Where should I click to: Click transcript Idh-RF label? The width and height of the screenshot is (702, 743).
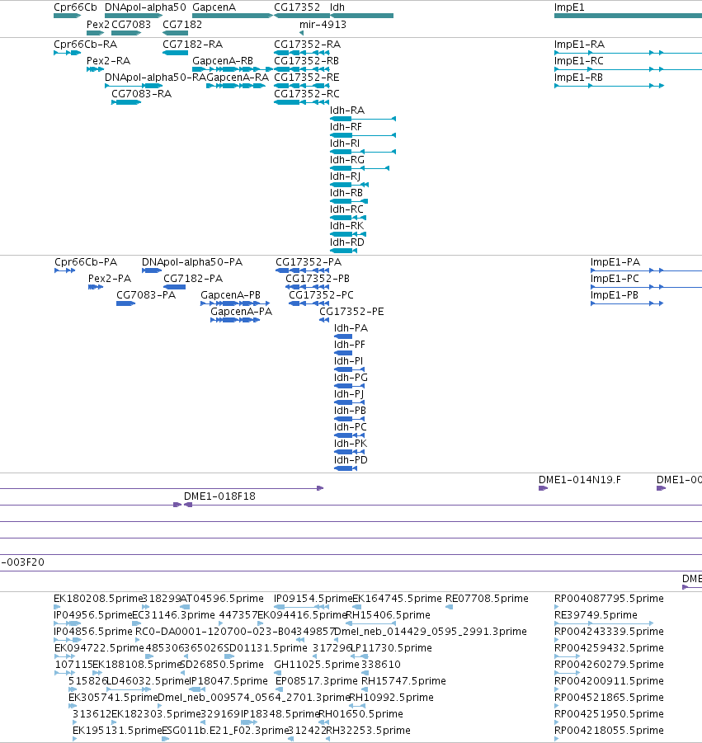pyautogui.click(x=346, y=126)
